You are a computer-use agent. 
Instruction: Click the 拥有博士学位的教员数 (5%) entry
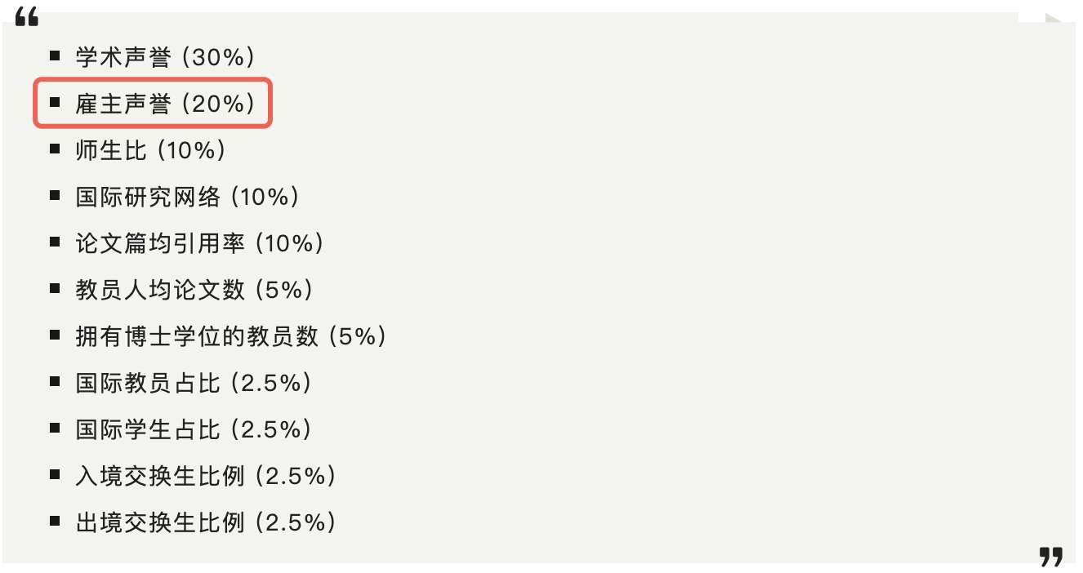click(x=230, y=336)
